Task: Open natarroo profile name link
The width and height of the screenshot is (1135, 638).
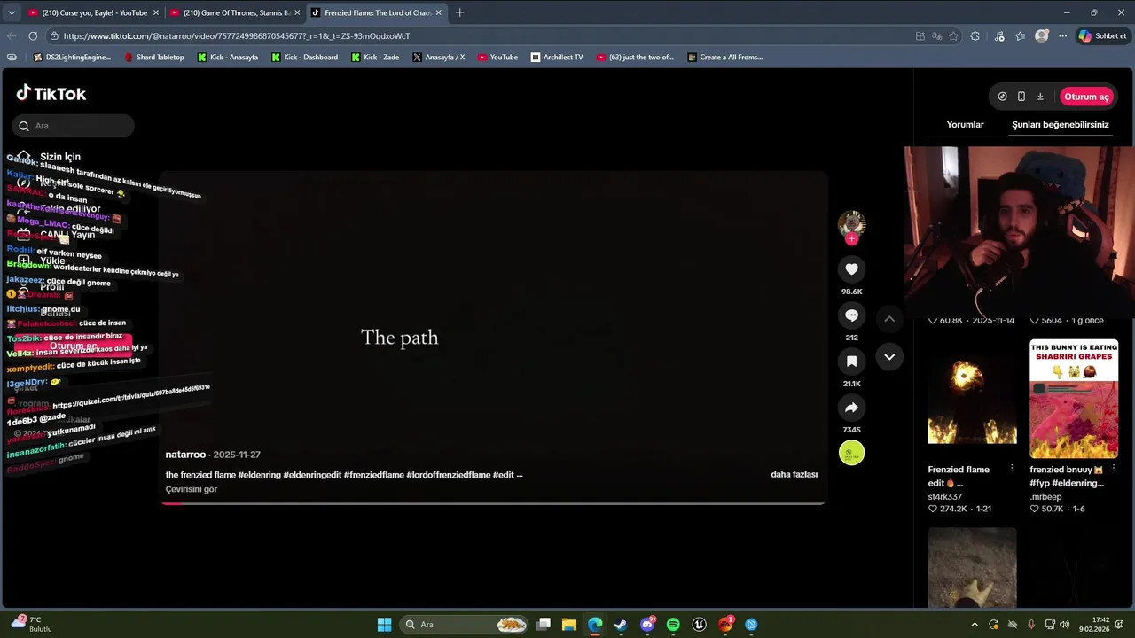Action: (185, 455)
